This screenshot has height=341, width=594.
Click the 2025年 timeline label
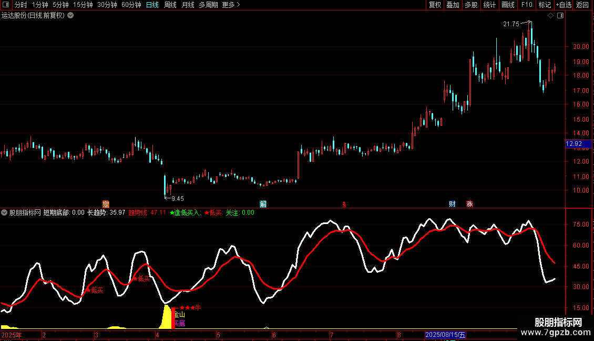[x=12, y=335]
